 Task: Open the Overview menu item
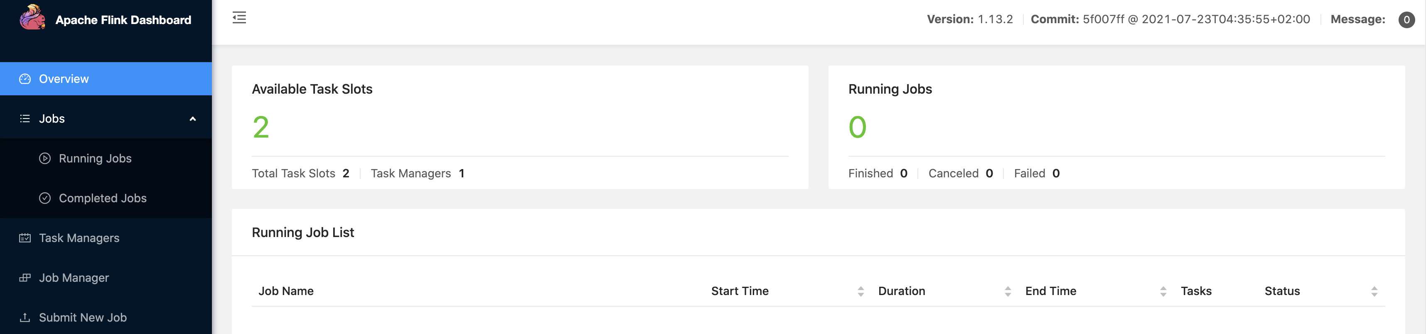(x=64, y=79)
